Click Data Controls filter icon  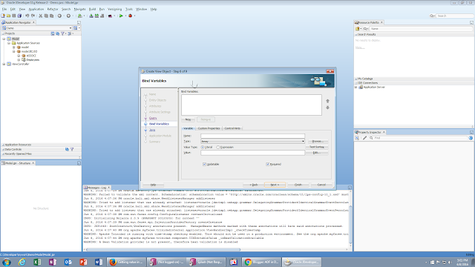coord(72,149)
